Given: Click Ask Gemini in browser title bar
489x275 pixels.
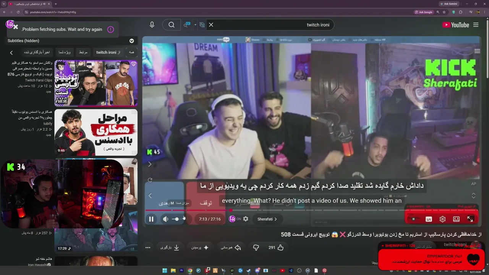Looking at the screenshot, I should (449, 4).
